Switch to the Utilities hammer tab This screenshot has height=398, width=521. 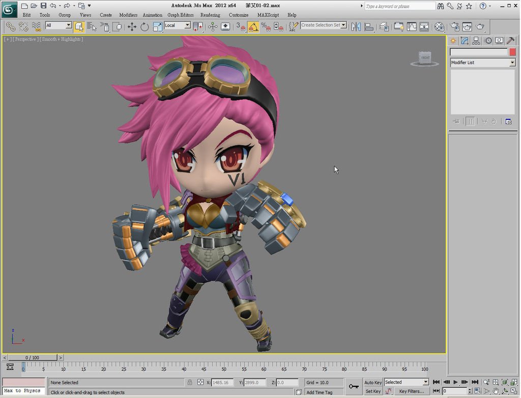click(x=511, y=41)
